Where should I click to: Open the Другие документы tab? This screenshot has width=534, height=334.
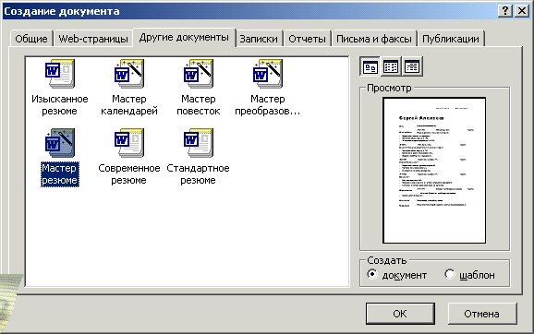pyautogui.click(x=184, y=38)
